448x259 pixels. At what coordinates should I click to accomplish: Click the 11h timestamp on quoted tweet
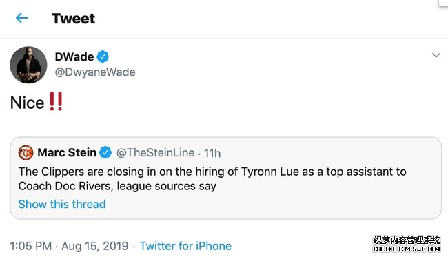pos(212,154)
